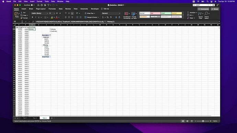This screenshot has height=133, width=237.
Task: Open the Insert ribbon tab
Action: (24, 9)
